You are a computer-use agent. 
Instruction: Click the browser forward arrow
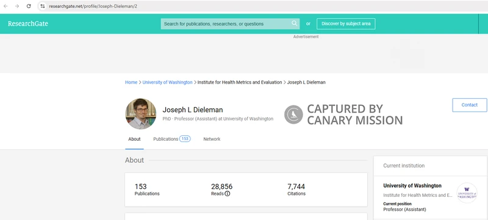17,6
